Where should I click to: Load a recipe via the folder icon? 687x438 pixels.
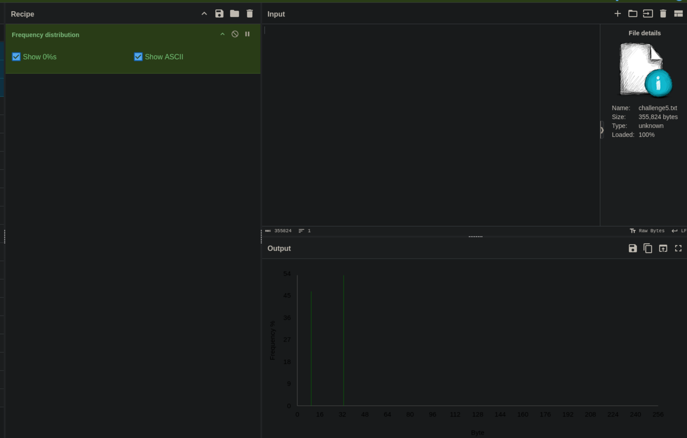pyautogui.click(x=235, y=14)
